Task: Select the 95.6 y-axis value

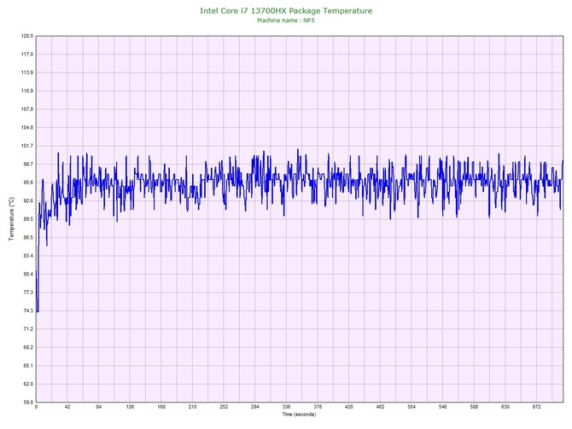Action: pyautogui.click(x=28, y=183)
